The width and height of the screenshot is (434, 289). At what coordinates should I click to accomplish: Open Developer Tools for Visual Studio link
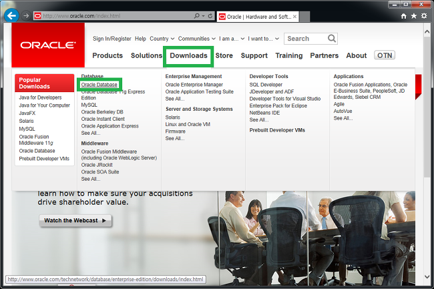point(285,99)
